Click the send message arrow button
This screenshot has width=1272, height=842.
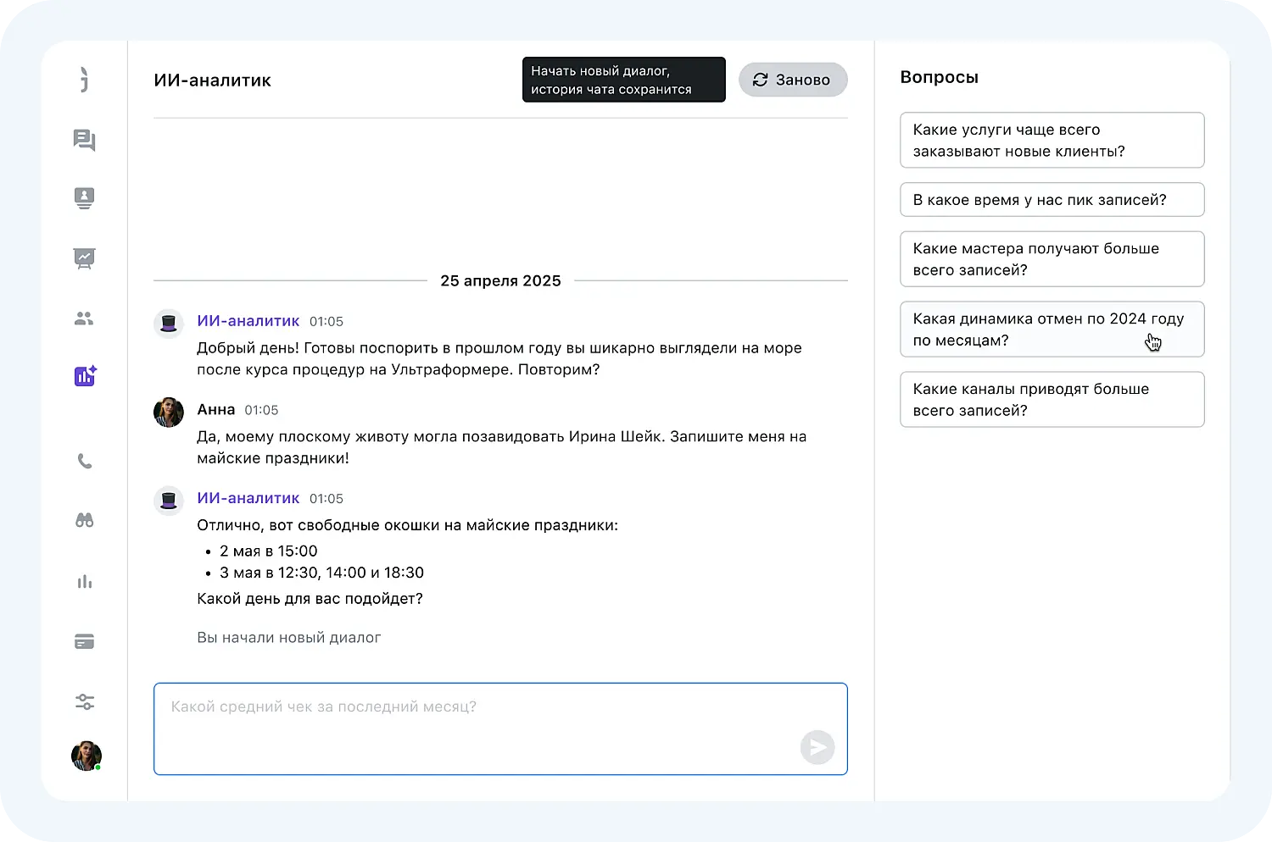817,747
